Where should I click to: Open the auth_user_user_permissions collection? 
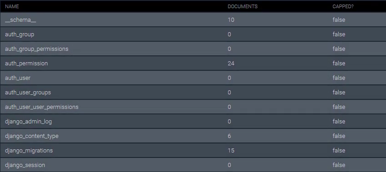point(42,107)
